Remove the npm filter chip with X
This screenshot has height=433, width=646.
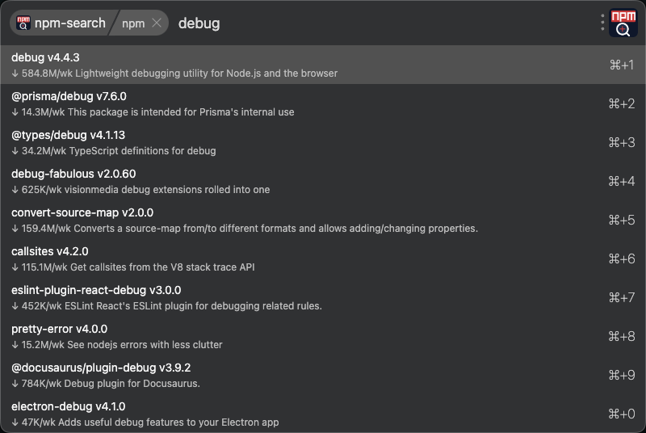[x=157, y=23]
